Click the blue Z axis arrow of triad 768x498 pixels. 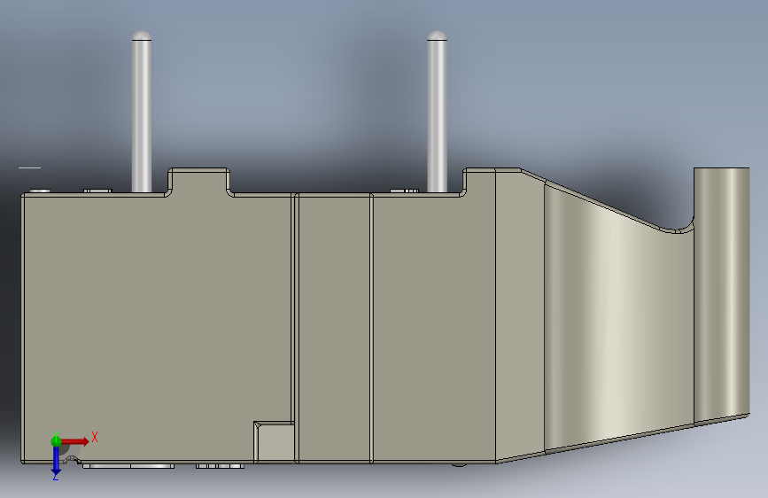tap(56, 461)
